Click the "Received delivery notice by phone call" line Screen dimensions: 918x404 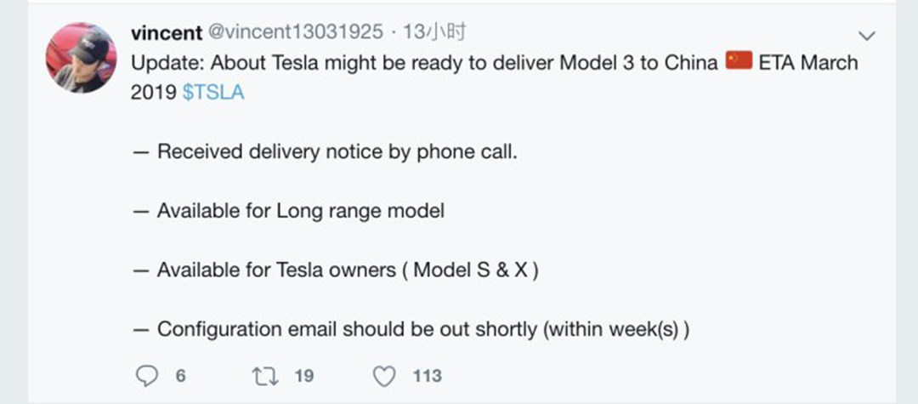coord(337,152)
